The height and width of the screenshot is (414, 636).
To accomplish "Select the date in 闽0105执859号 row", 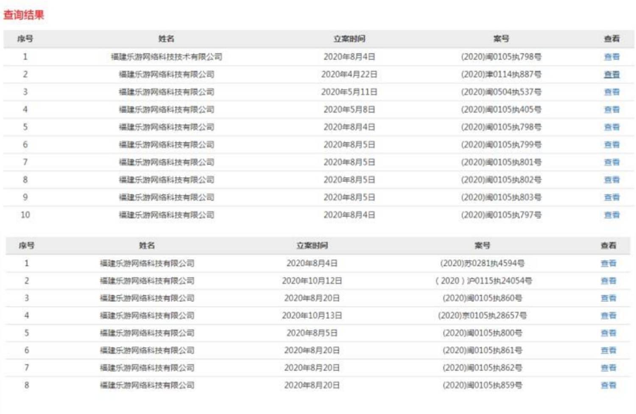I will tap(312, 385).
